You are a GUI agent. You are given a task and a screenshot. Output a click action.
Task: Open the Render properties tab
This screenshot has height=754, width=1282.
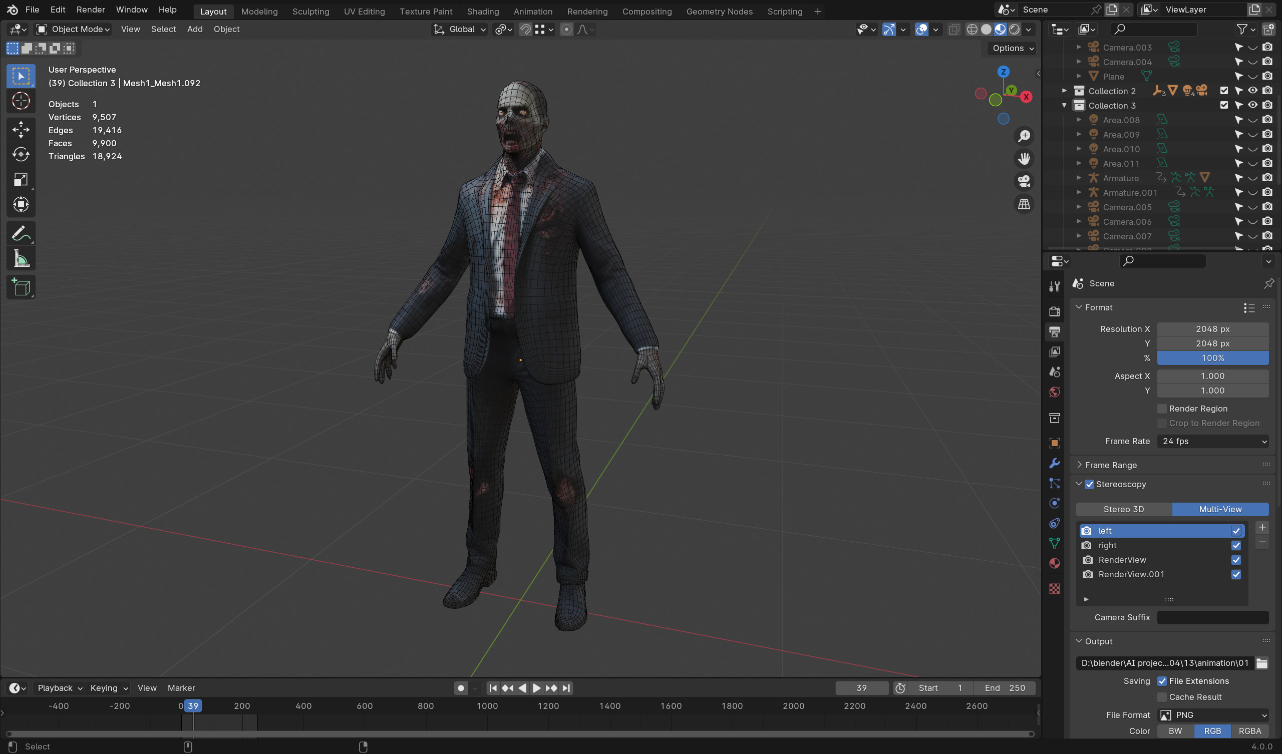coord(1055,311)
